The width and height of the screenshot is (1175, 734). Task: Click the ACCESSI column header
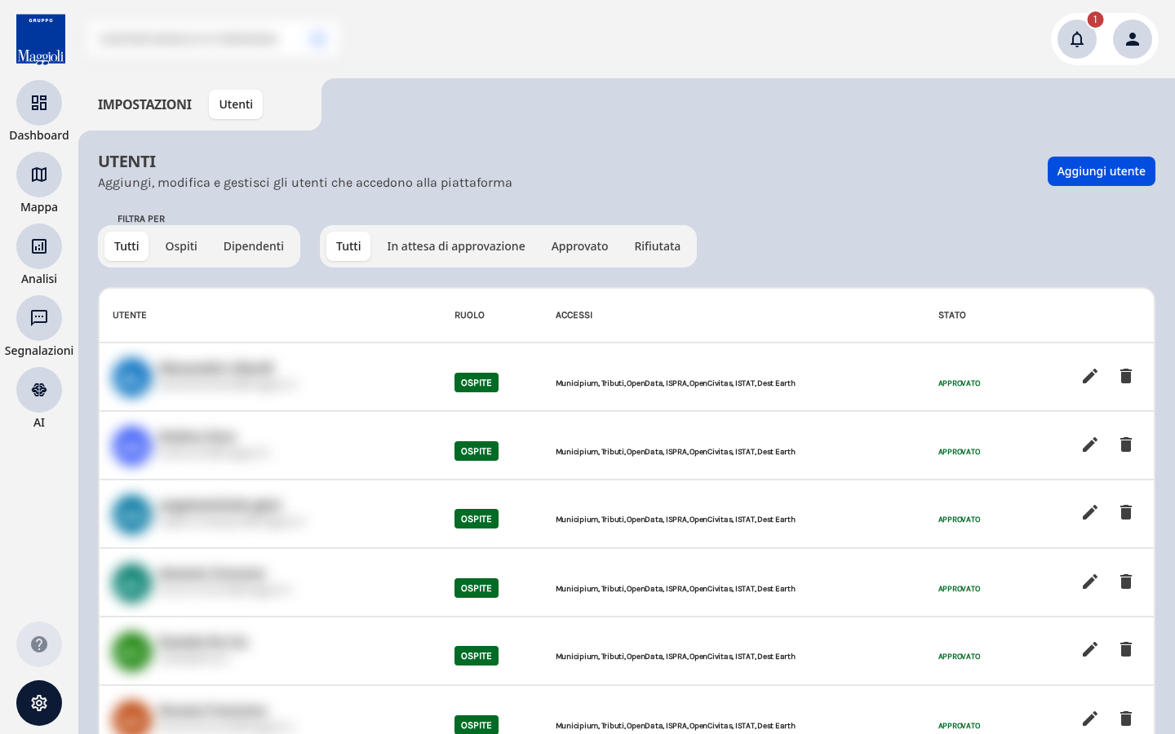coord(574,315)
